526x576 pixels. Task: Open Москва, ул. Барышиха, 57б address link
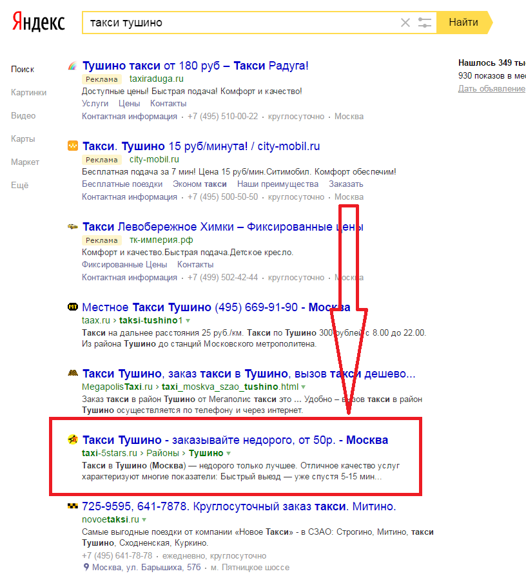(146, 568)
